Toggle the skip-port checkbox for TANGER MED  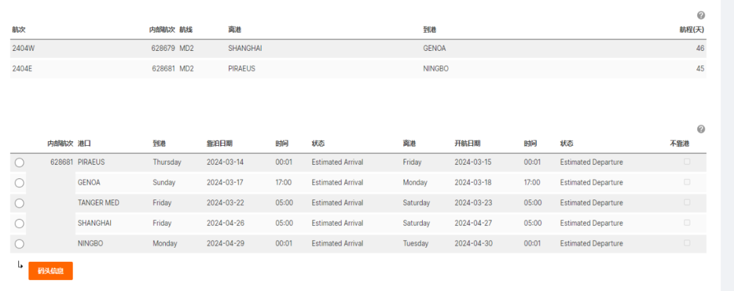pyautogui.click(x=687, y=203)
